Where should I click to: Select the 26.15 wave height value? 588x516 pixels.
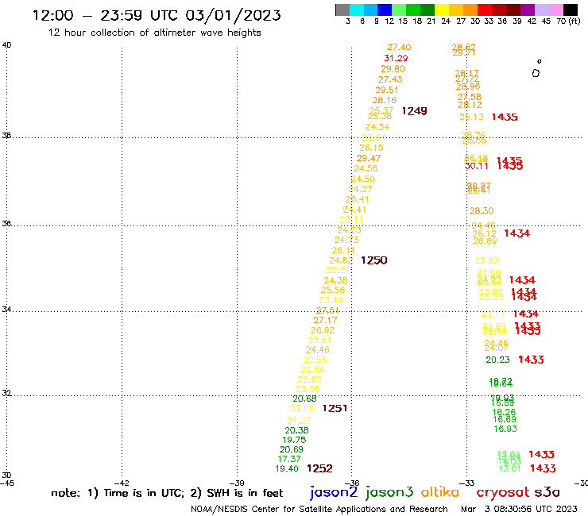click(x=371, y=148)
